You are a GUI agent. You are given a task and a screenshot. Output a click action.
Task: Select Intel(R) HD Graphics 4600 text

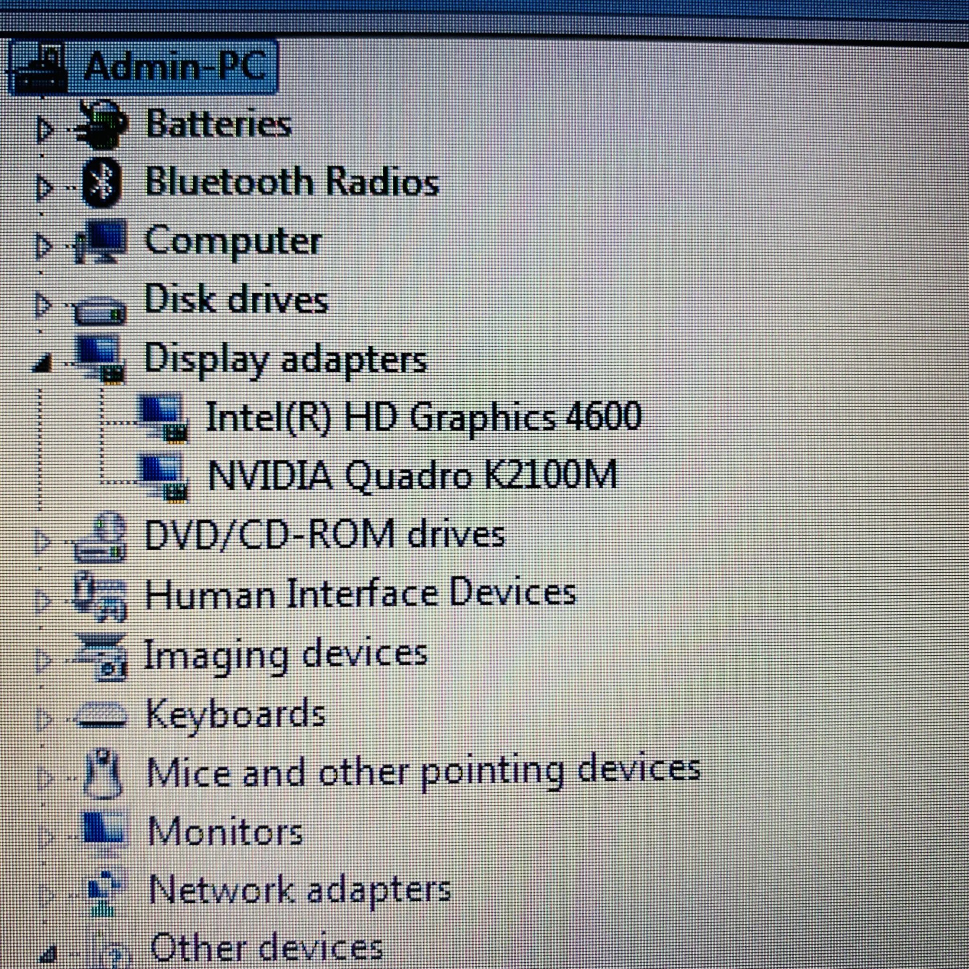point(424,419)
